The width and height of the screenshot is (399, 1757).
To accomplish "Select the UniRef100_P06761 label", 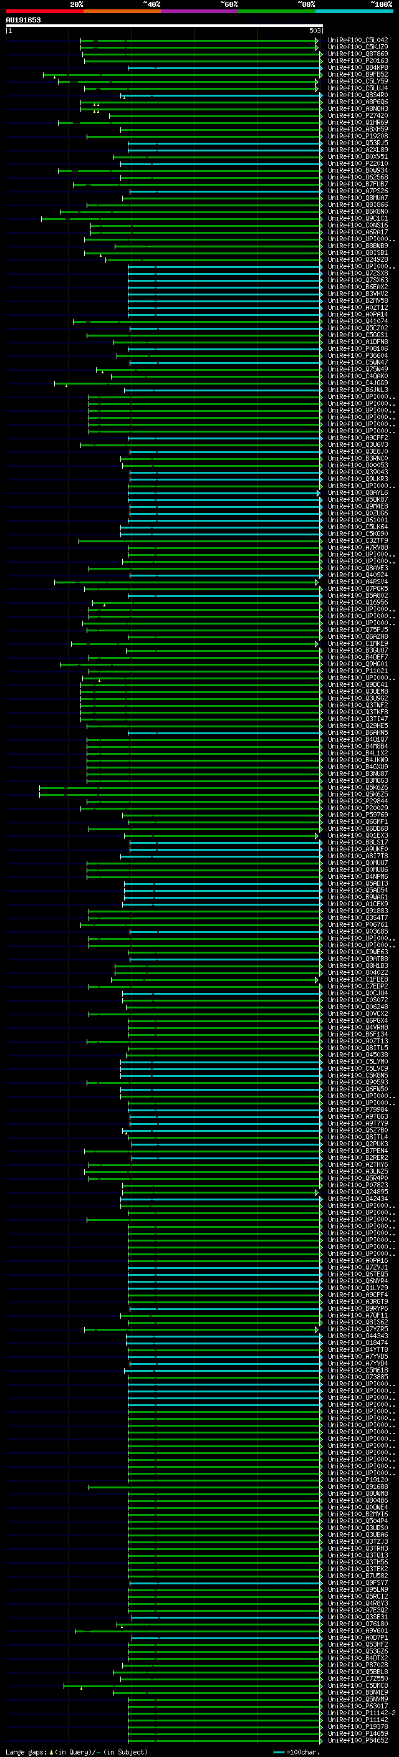I will point(358,925).
